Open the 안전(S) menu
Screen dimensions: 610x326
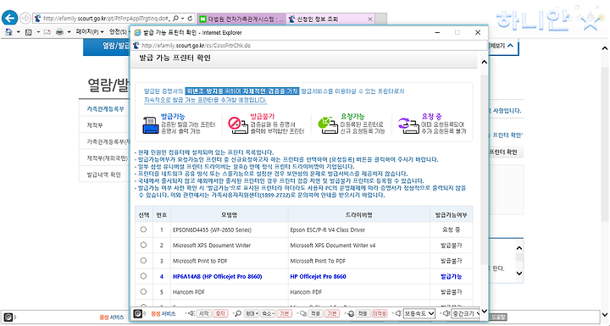coord(118,32)
